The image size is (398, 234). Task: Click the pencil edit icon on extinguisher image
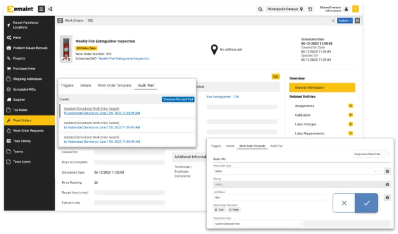tap(63, 60)
